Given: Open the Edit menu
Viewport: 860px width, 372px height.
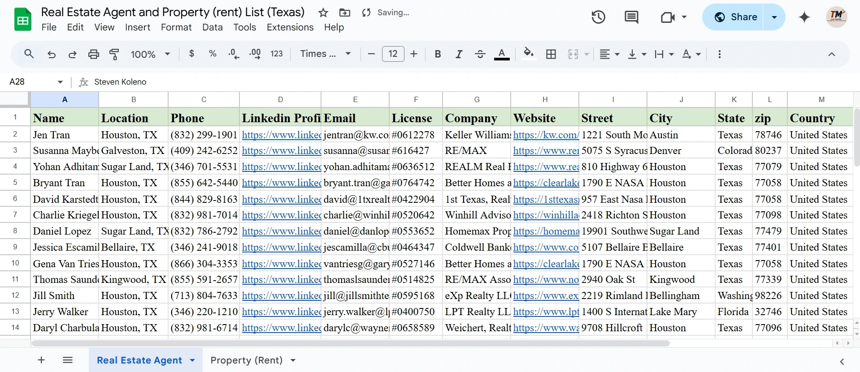Looking at the screenshot, I should point(75,27).
